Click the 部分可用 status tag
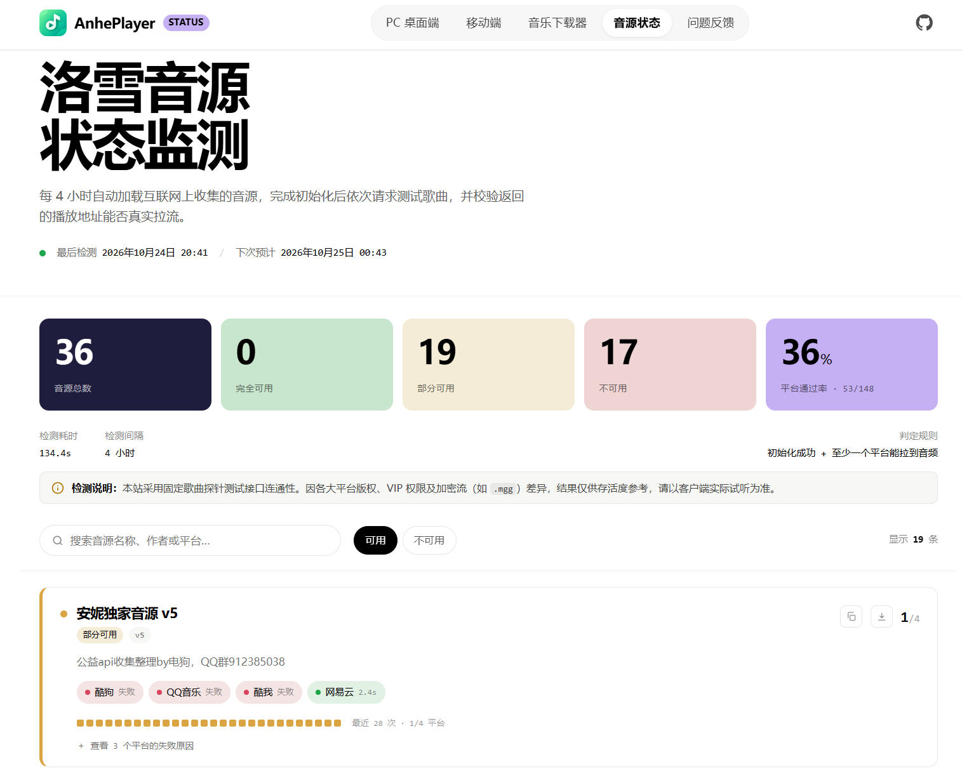 coord(100,635)
